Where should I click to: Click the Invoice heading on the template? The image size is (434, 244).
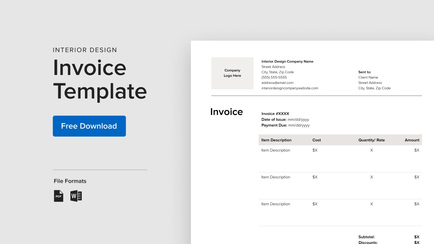(x=226, y=112)
